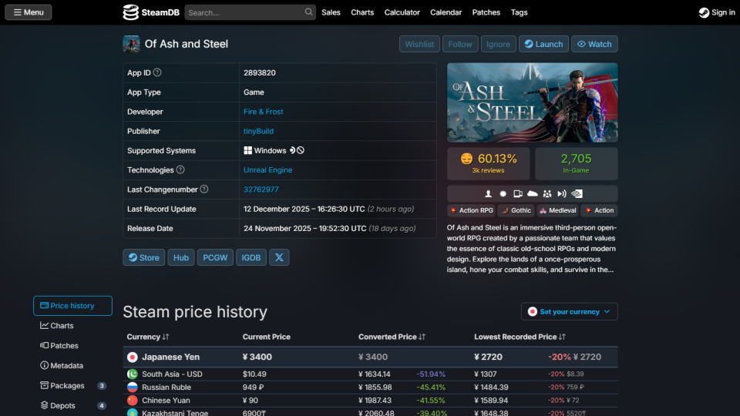Open the Charts sidebar tab
Screen dimensions: 740x416
[62, 326]
